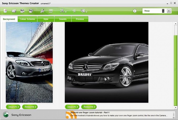
Task: Open the Style tab
Action: [x=46, y=19]
